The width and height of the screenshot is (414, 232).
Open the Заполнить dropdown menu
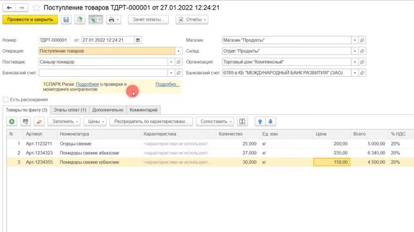tap(65, 122)
